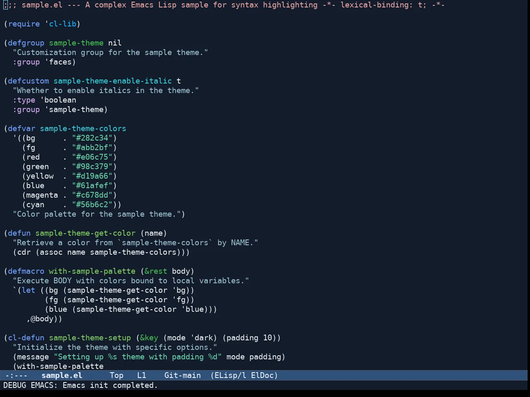This screenshot has height=397, width=530.
Task: Click the color string "#61afef"
Action: (x=92, y=186)
